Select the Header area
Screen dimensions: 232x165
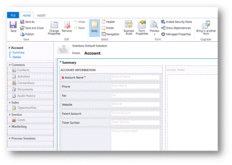pos(108,22)
